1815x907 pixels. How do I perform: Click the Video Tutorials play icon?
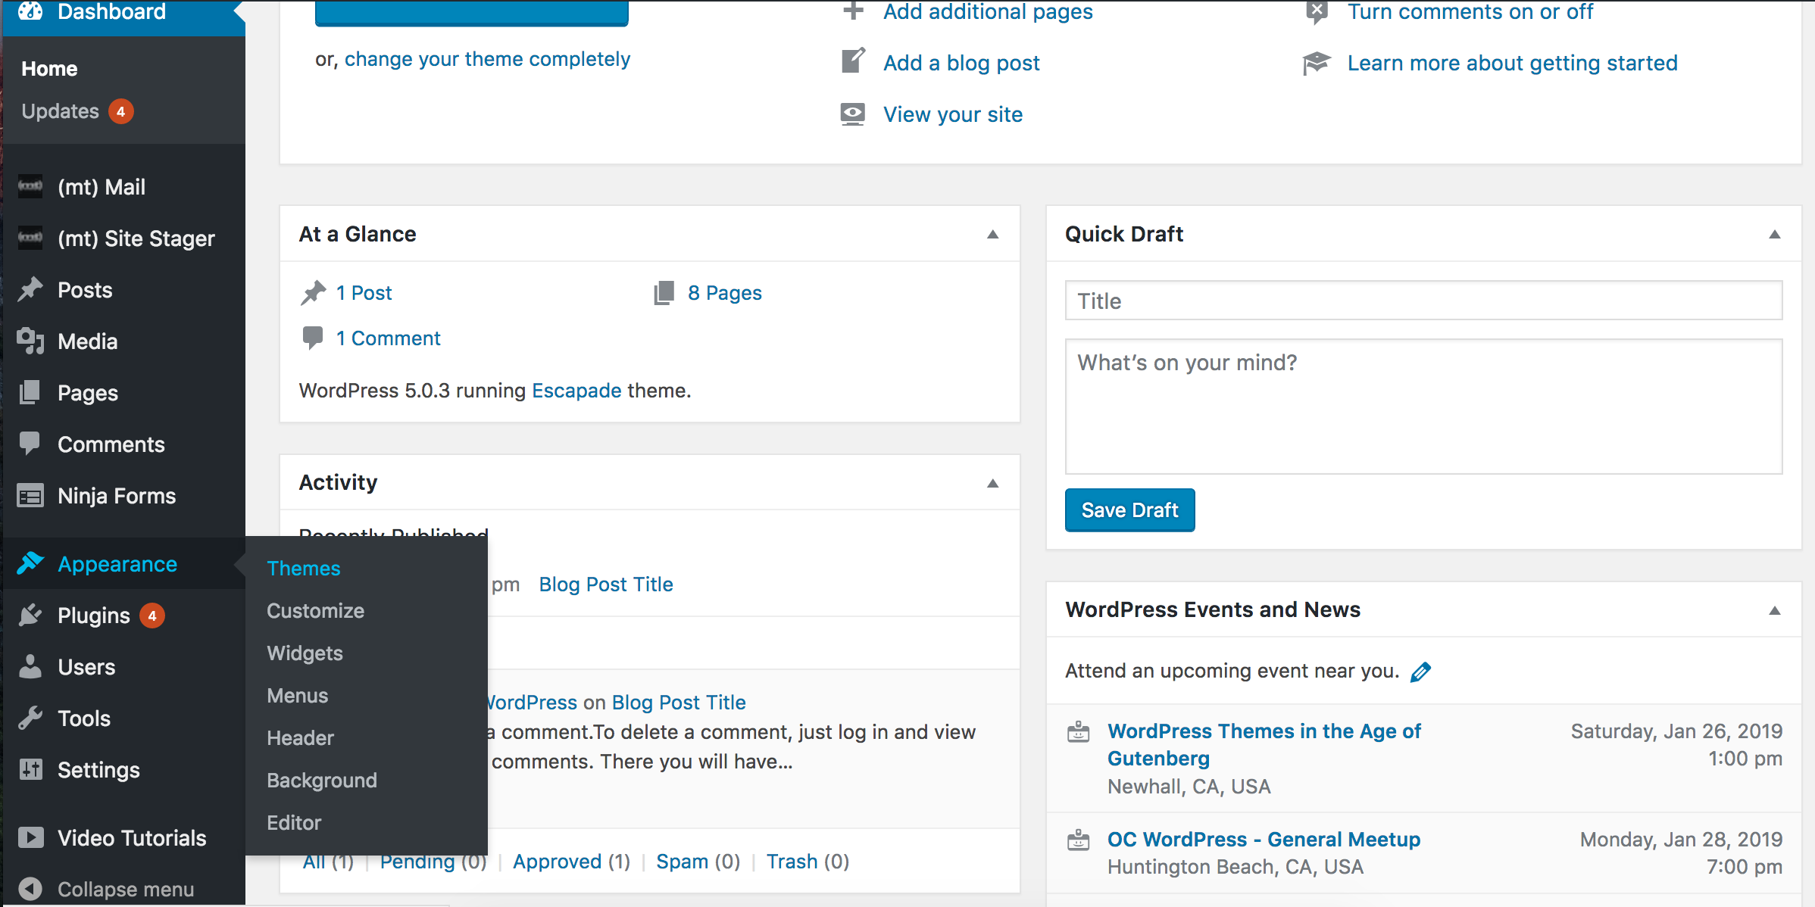pyautogui.click(x=30, y=837)
